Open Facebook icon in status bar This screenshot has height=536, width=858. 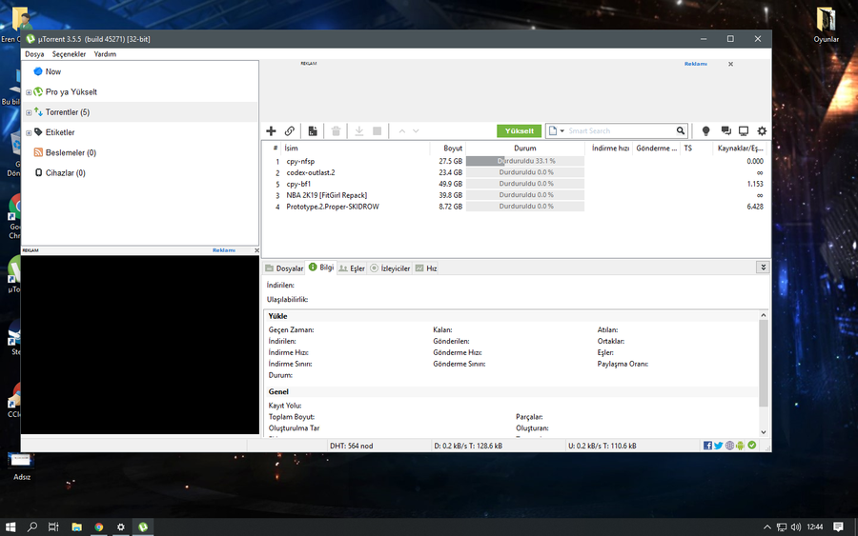coord(707,446)
